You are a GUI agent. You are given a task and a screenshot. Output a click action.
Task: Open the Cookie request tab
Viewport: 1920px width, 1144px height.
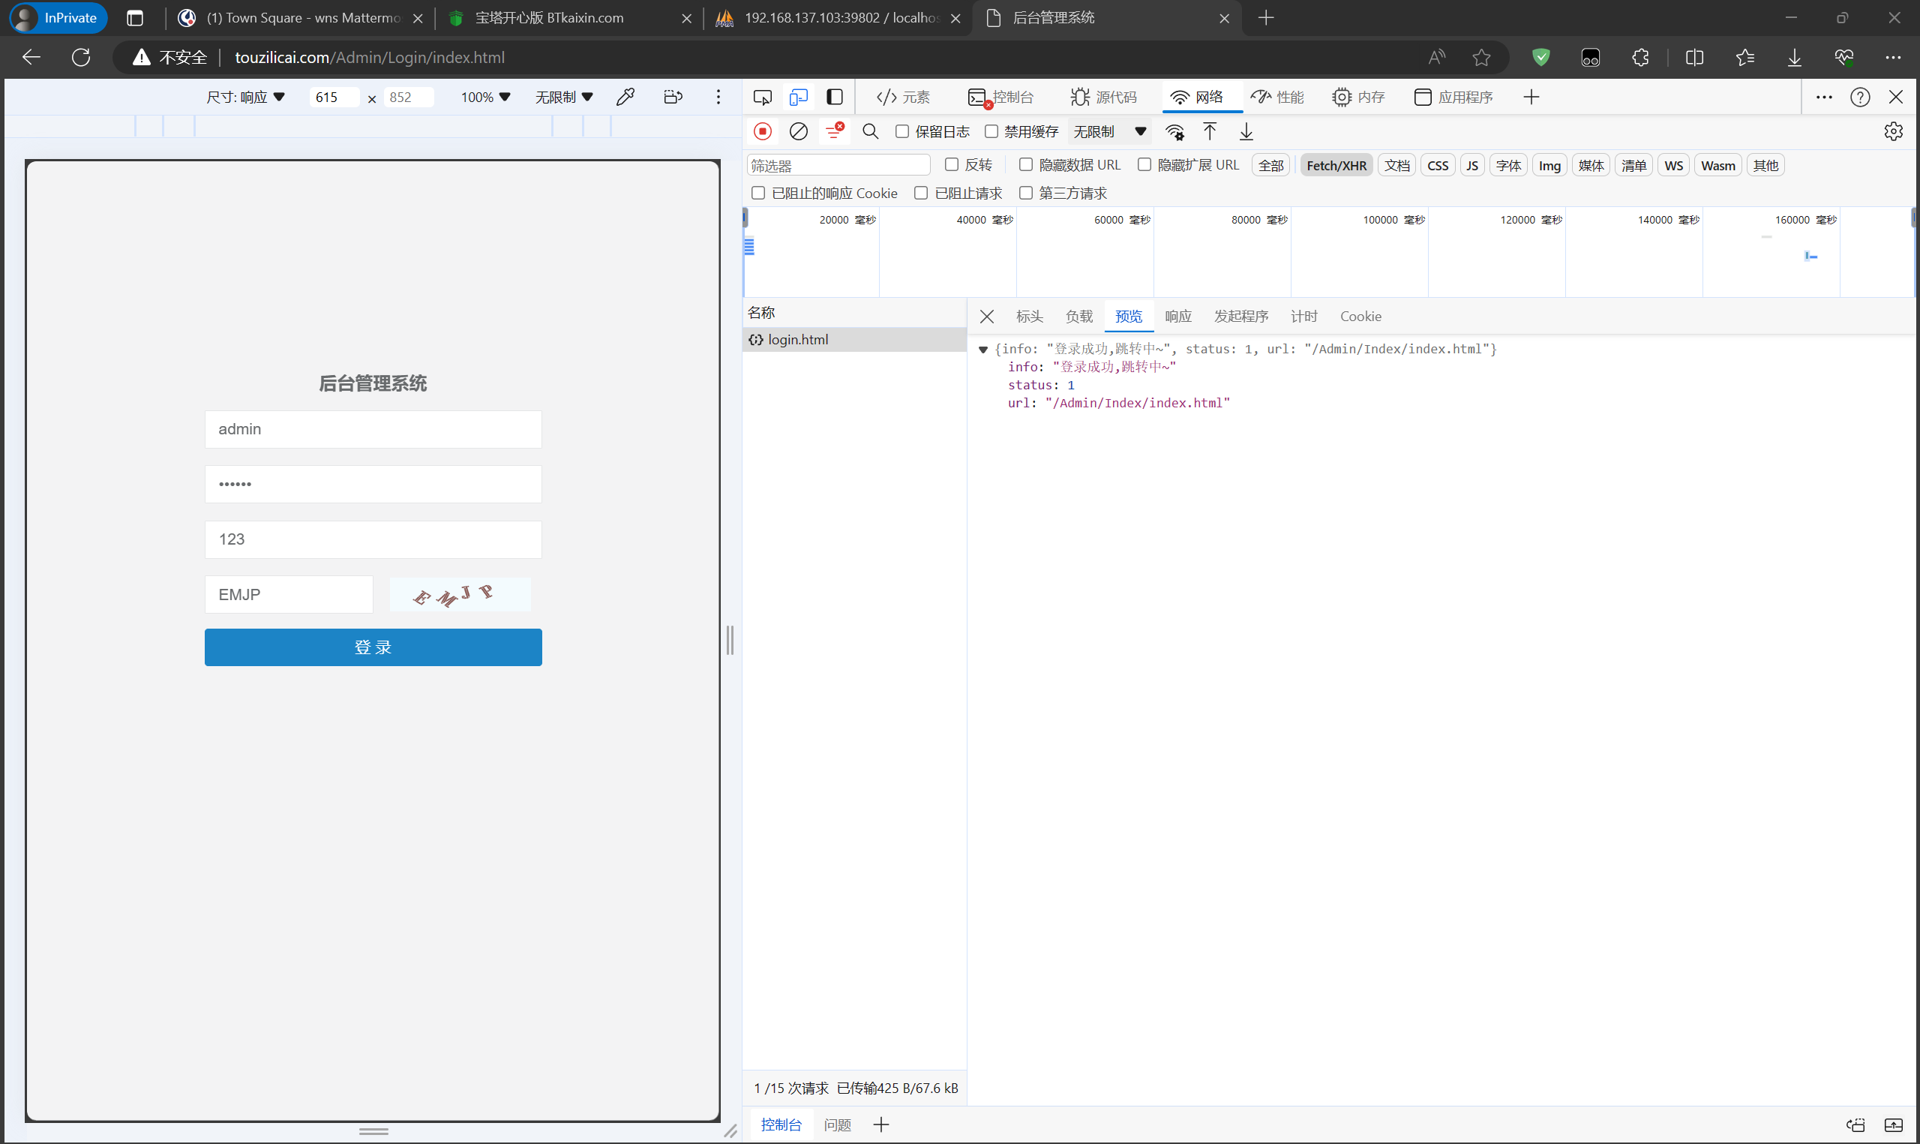(1360, 317)
